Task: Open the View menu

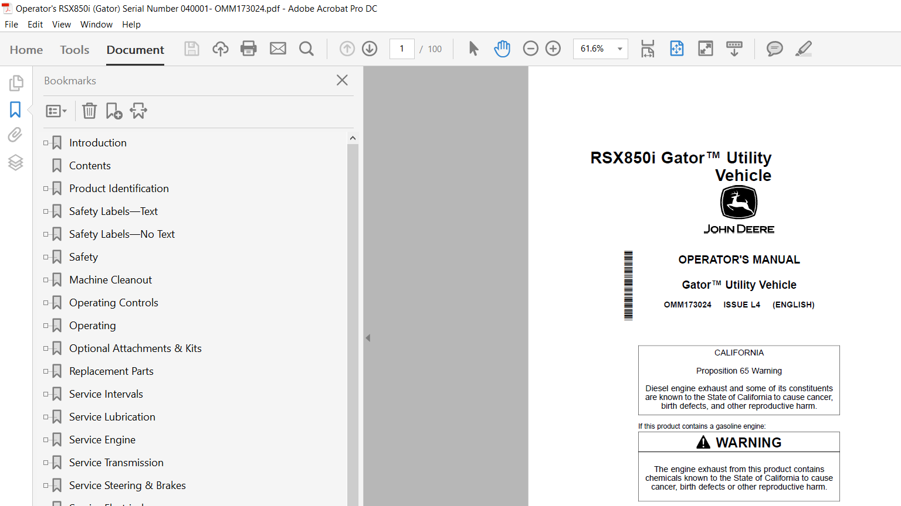Action: click(x=62, y=25)
